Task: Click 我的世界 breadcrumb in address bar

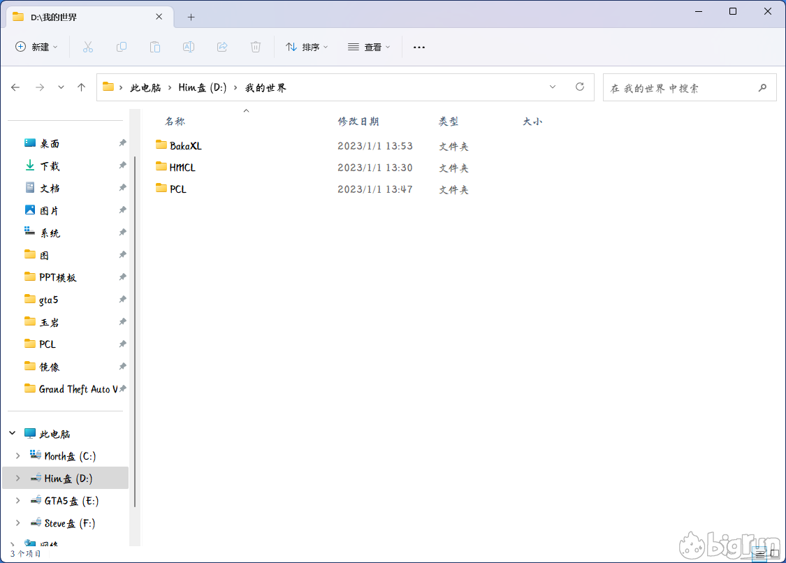Action: 265,88
